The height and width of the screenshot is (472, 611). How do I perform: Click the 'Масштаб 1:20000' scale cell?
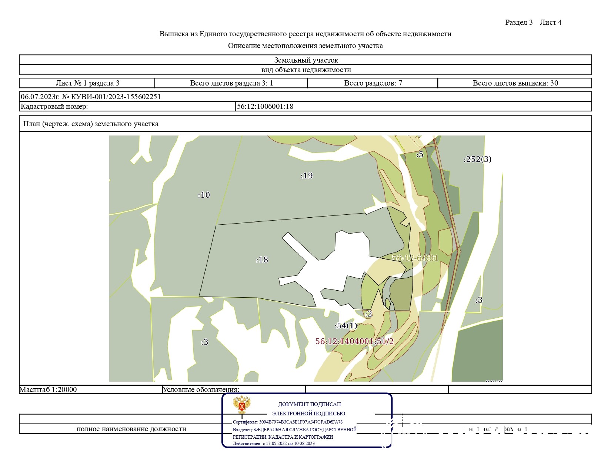coord(48,389)
